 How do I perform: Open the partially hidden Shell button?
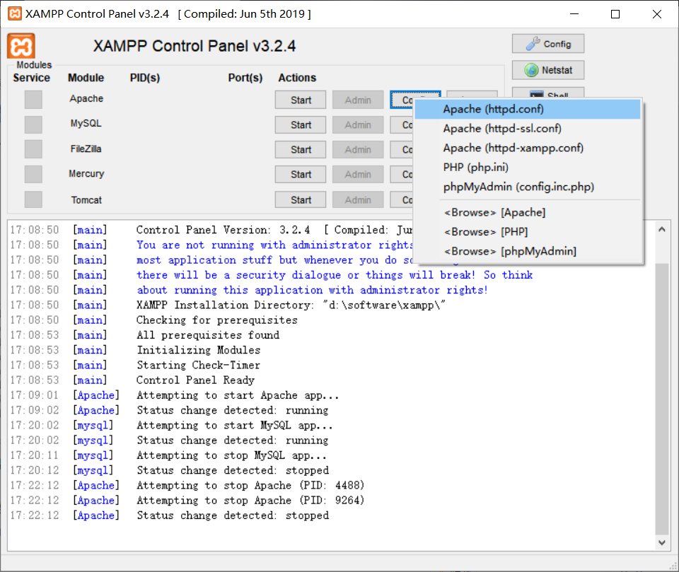[x=547, y=93]
